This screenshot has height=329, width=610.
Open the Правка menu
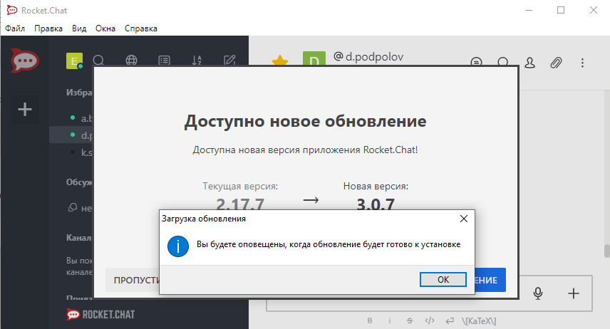48,28
